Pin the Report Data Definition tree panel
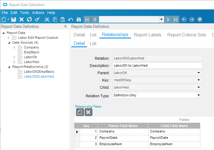The image size is (214, 150). 65,27
